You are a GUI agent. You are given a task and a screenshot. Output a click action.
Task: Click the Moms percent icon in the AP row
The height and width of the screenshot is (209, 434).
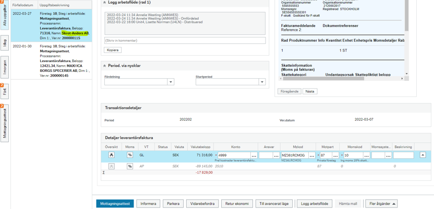point(129,166)
